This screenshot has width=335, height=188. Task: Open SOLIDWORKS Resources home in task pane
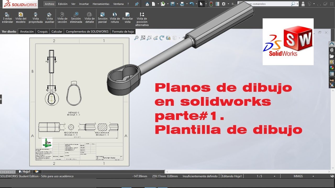[332, 44]
